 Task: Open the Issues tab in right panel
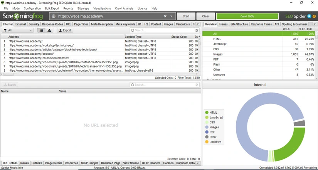tap(223, 24)
